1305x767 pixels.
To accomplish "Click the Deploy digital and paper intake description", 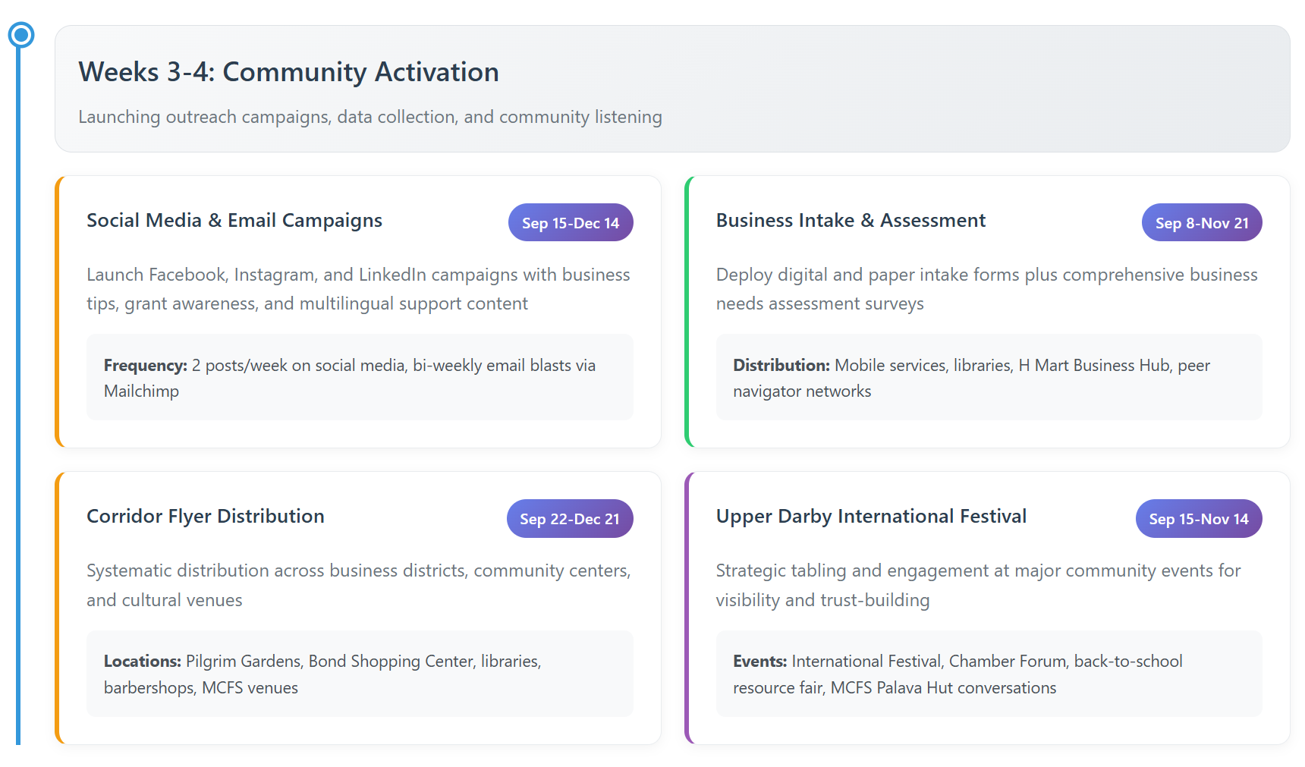I will pyautogui.click(x=986, y=289).
